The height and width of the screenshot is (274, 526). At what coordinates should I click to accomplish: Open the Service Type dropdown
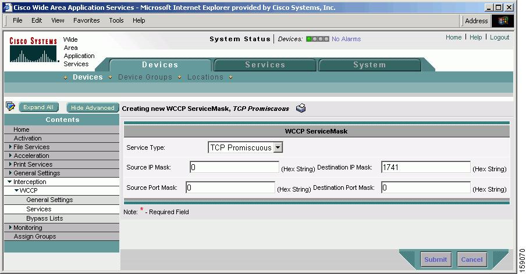click(x=278, y=147)
